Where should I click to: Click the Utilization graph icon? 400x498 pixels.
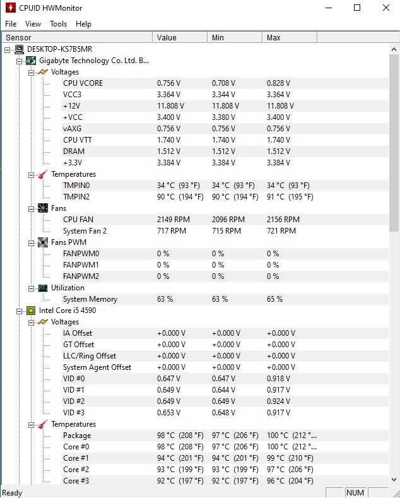pos(42,288)
